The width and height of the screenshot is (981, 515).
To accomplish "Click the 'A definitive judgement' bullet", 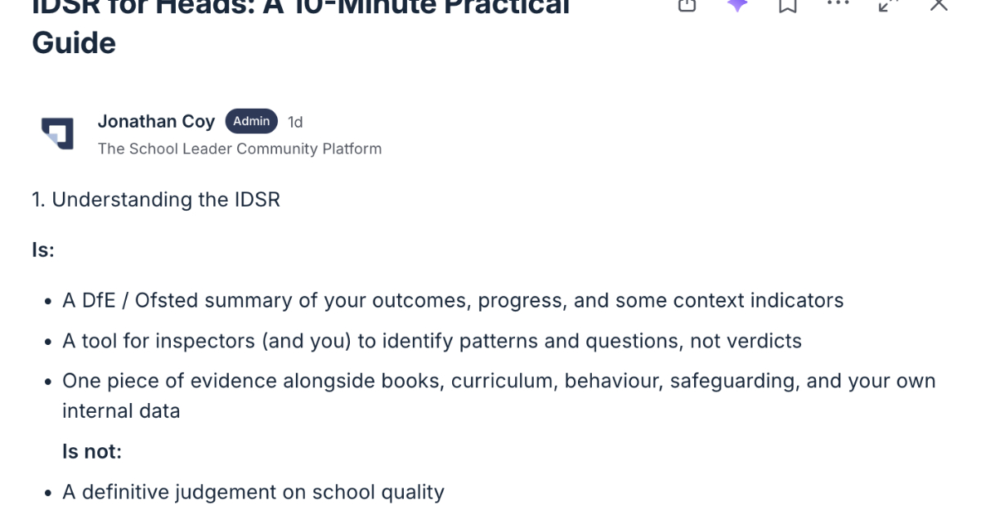I will (x=253, y=492).
